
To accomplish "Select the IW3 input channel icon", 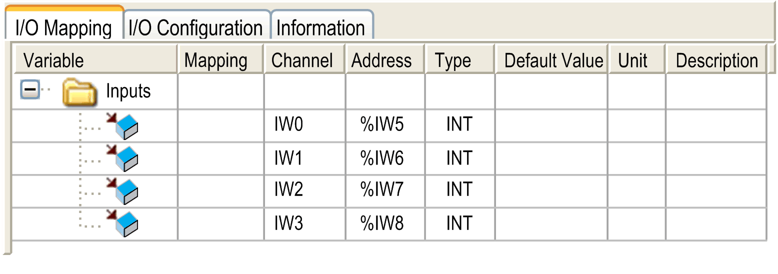I will pos(122,224).
